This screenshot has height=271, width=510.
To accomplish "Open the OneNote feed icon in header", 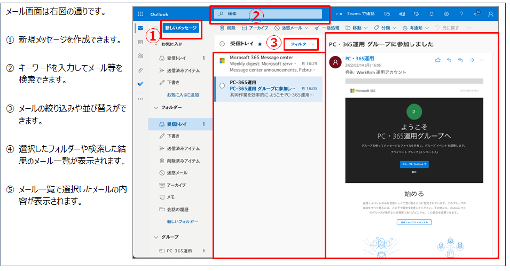I will coord(402,14).
